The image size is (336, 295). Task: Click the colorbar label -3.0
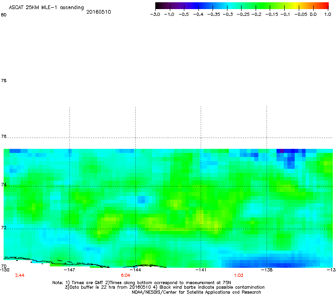[x=155, y=15]
